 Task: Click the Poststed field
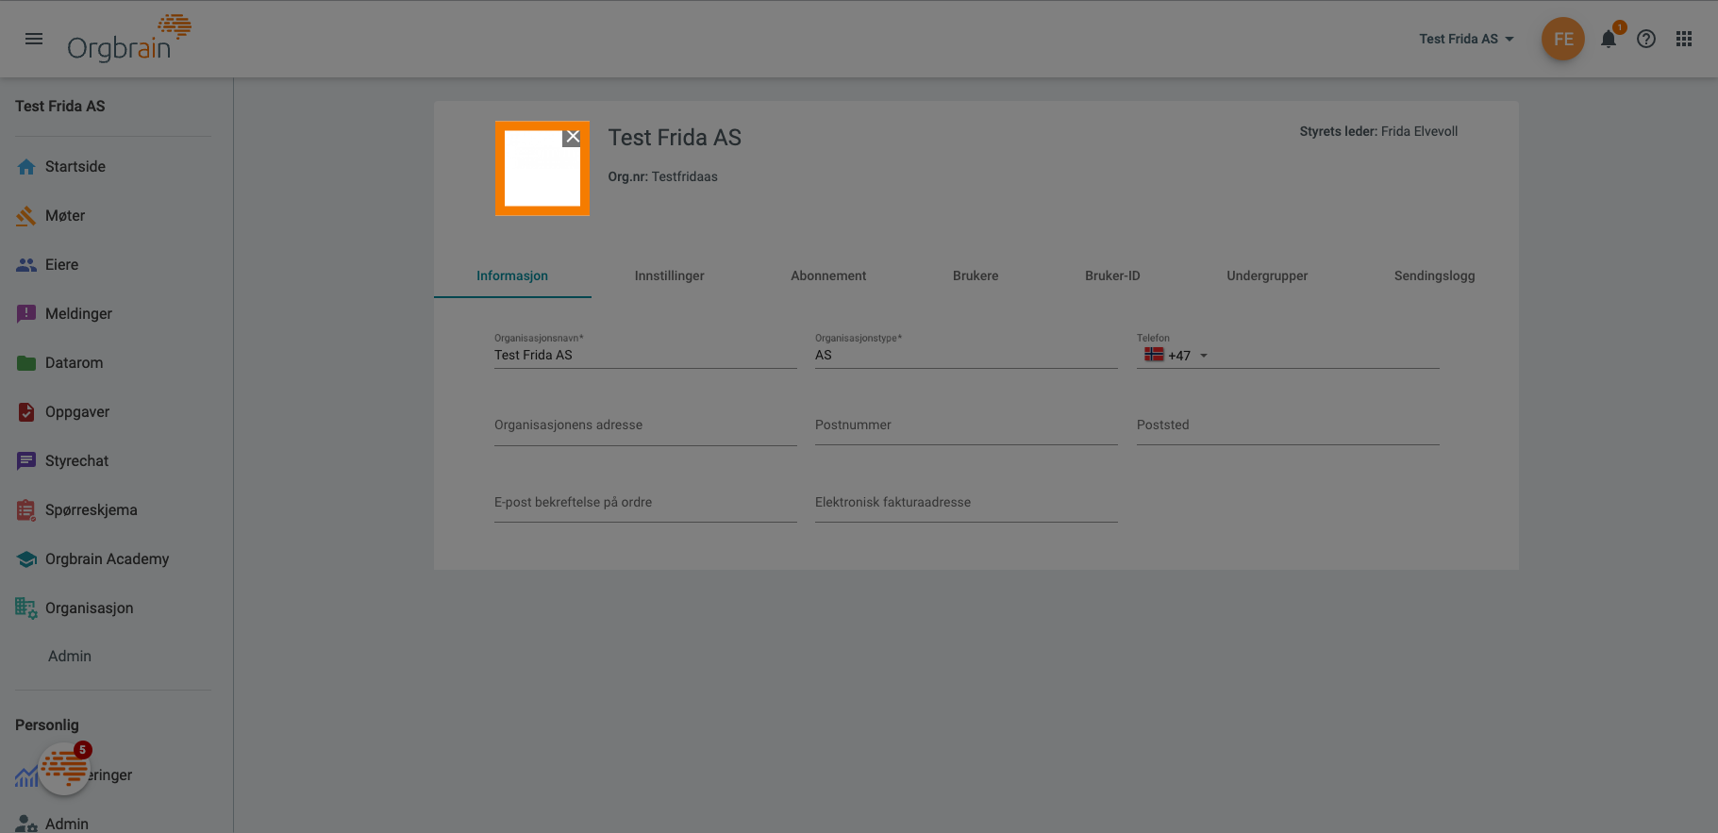pos(1288,425)
